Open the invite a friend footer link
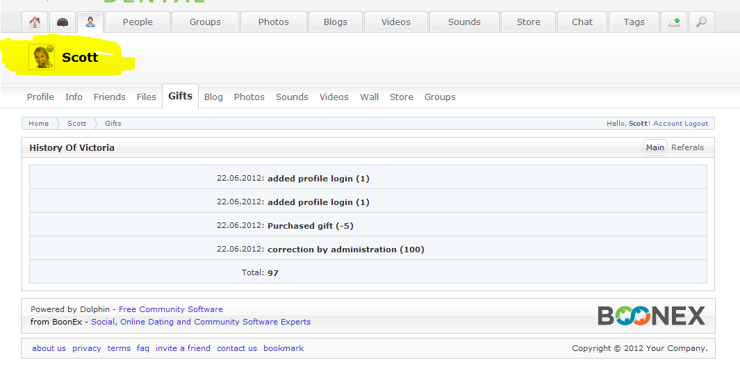This screenshot has width=740, height=376. (183, 348)
